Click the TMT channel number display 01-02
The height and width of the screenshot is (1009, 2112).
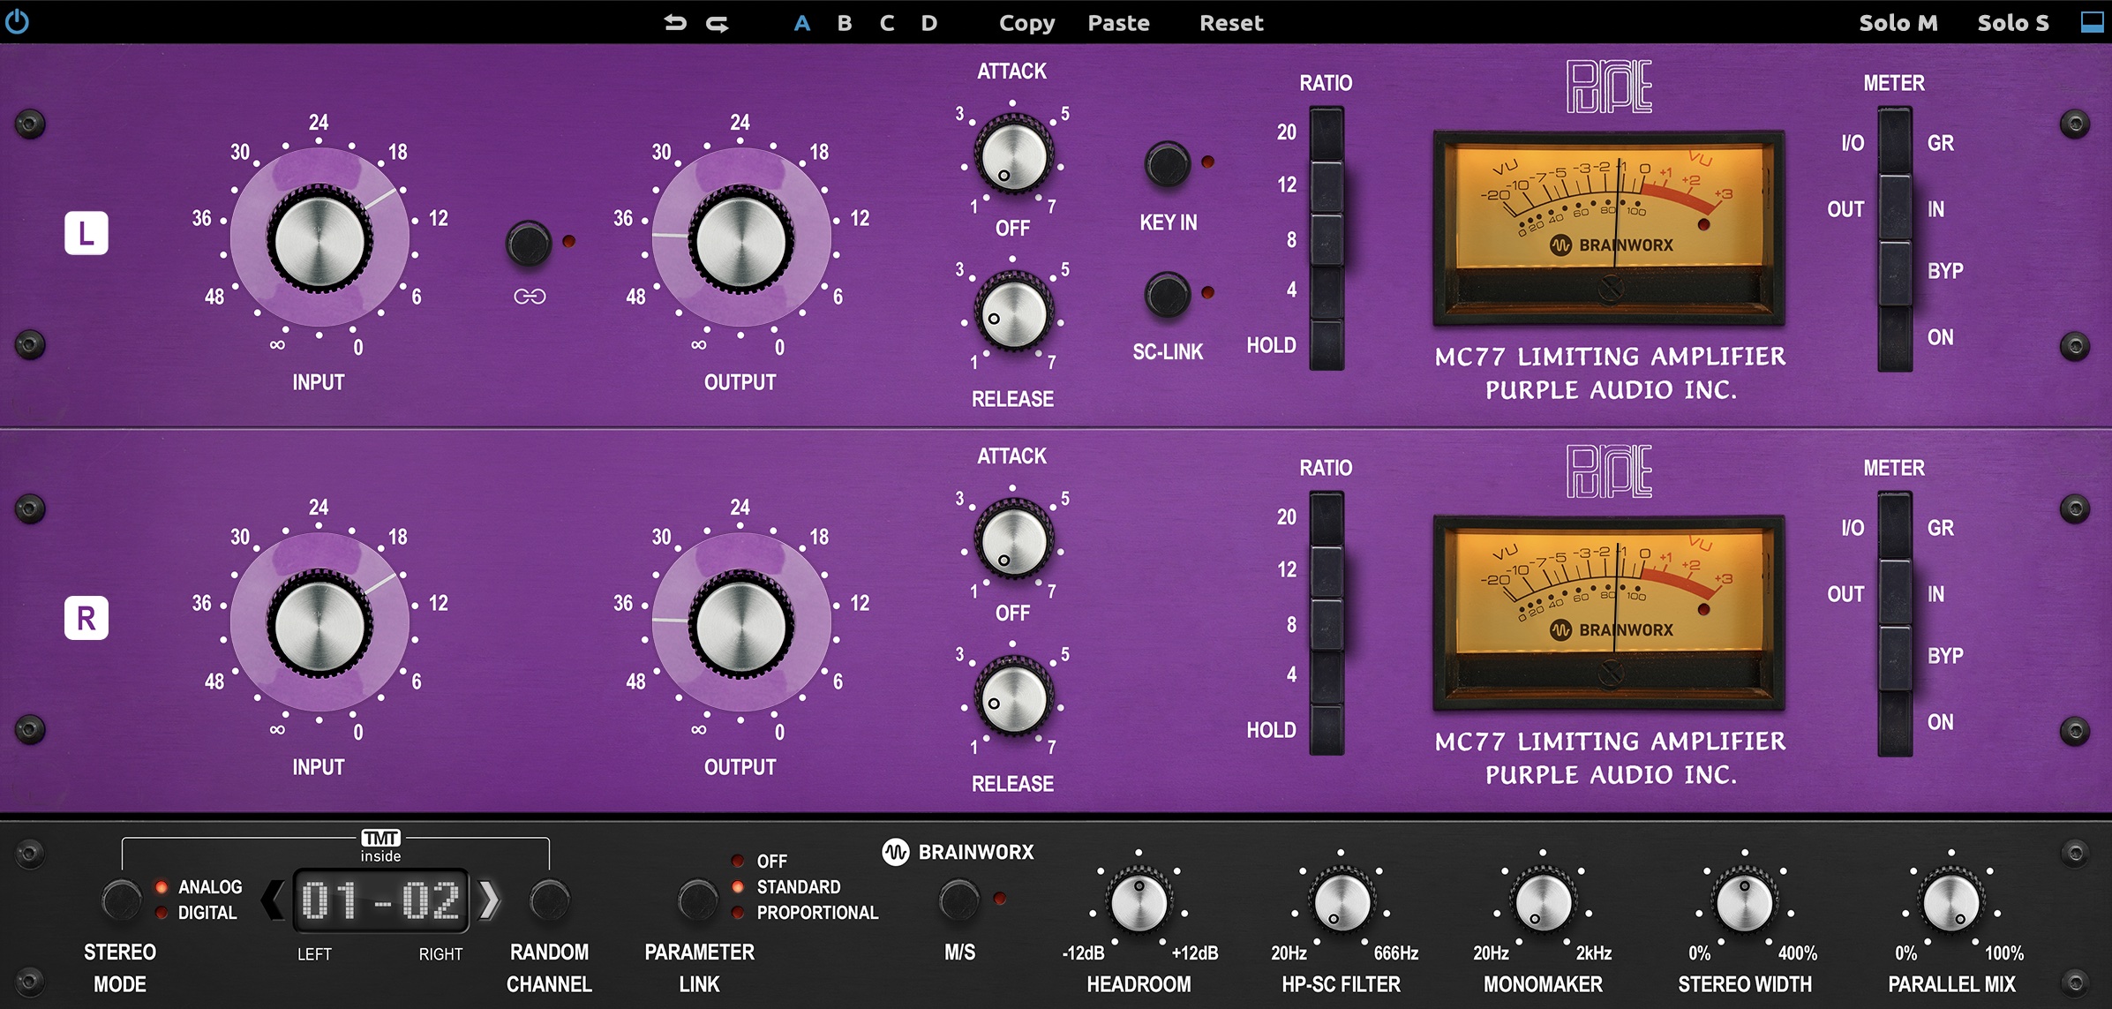tap(380, 901)
